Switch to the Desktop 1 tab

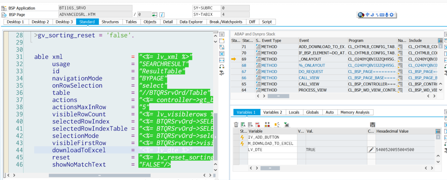pyautogui.click(x=16, y=22)
